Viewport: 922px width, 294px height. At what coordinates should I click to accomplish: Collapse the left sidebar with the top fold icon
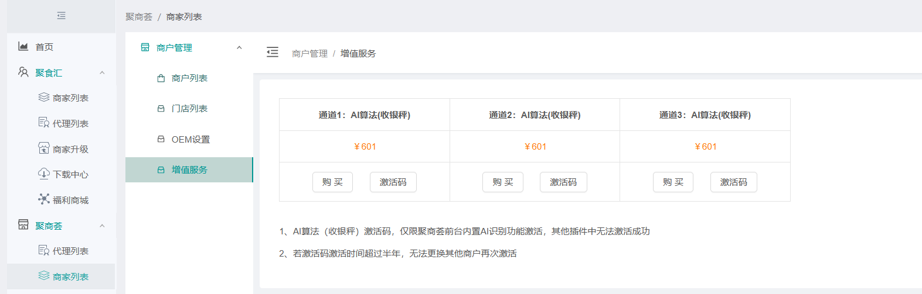61,16
